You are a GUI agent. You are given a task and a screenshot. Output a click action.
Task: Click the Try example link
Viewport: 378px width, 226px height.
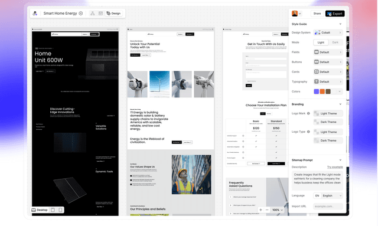coord(335,167)
